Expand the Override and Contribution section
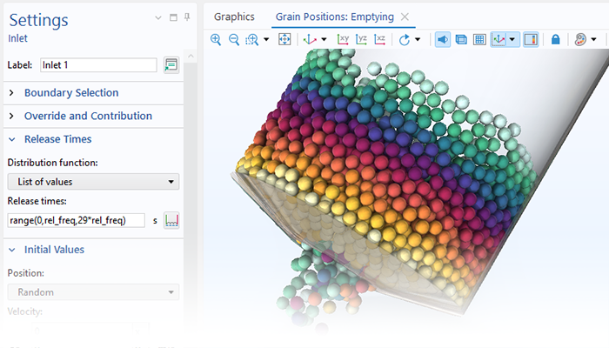The width and height of the screenshot is (609, 348). point(87,116)
